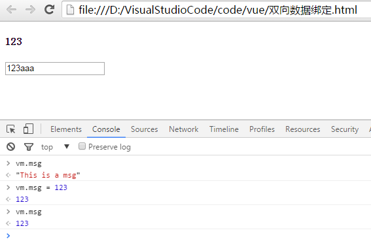This screenshot has height=241, width=371.
Task: Click the first vm.msg console command
Action: pyautogui.click(x=29, y=163)
